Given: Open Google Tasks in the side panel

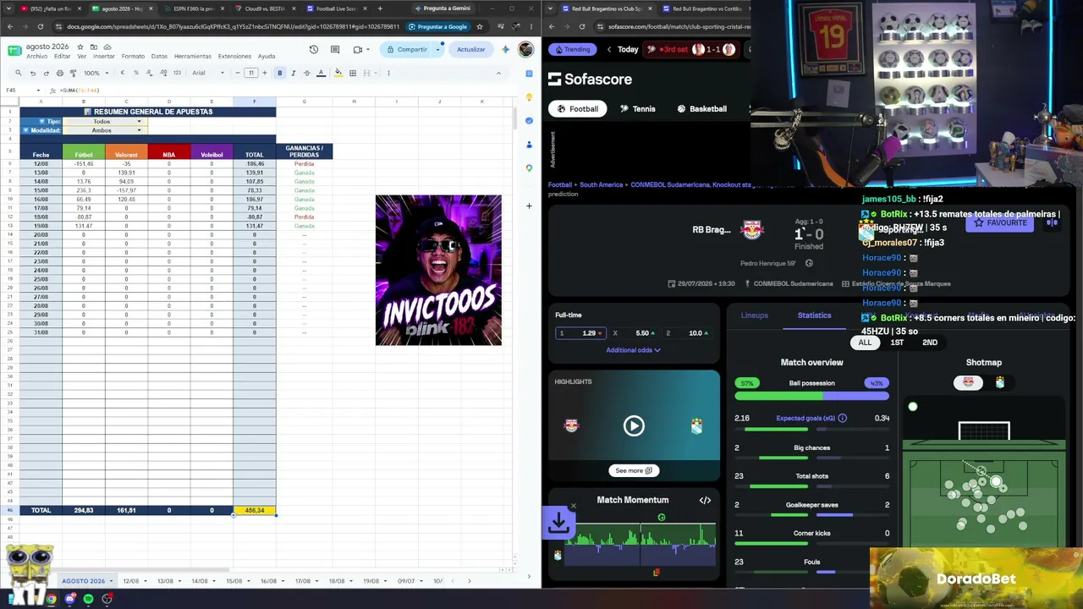Looking at the screenshot, I should [529, 120].
